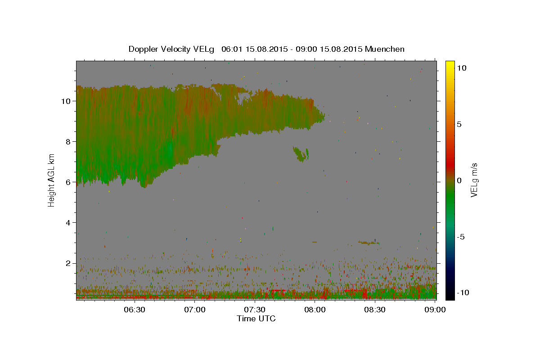Screen dimensions: 540x360
Task: Click the 8 km height tick label
Action: pyautogui.click(x=68, y=142)
